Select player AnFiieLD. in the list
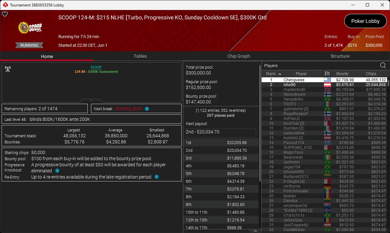 click(324, 119)
